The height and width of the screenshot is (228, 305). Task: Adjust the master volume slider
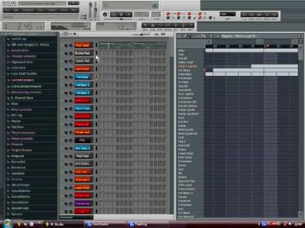[91, 11]
